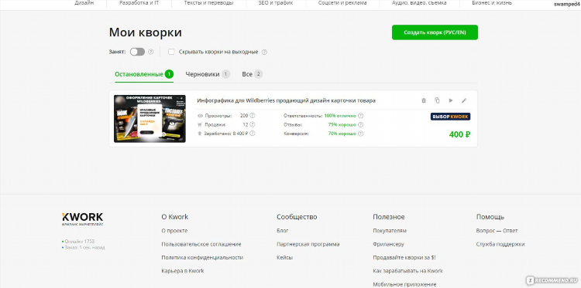Screen dimensions: 581x288
Task: Check Скрывать кворки на выходные checkbox
Action: click(x=171, y=52)
